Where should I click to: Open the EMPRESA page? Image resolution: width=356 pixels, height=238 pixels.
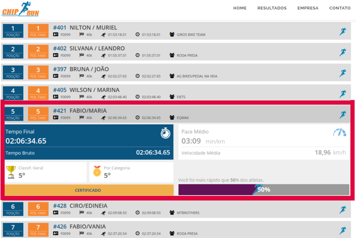pyautogui.click(x=308, y=8)
